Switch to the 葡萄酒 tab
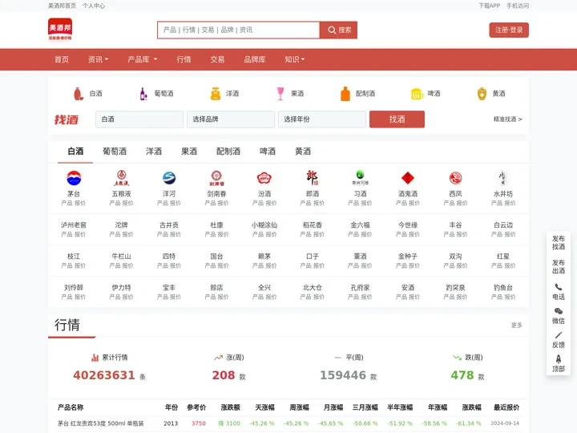Viewport: 577px width, 433px height. coord(115,152)
